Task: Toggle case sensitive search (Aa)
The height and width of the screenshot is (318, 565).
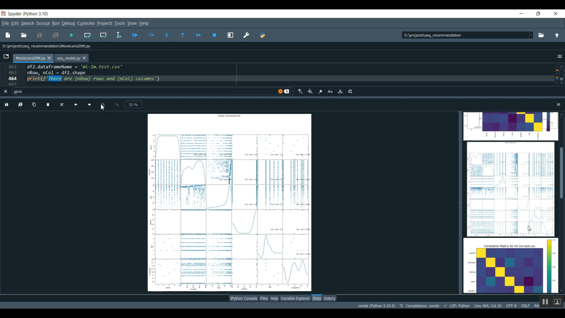Action: pyautogui.click(x=330, y=92)
